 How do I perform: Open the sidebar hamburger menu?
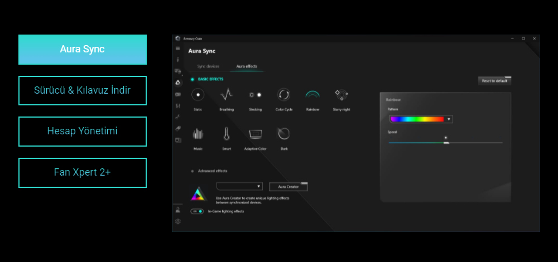[x=178, y=48]
